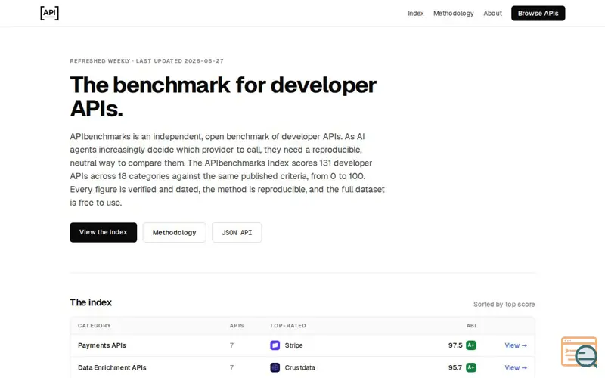Viewport: 605px width, 378px height.
Task: Click the Stripe top-rated name
Action: point(293,345)
